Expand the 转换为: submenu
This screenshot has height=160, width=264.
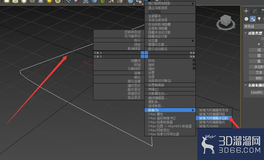click(170, 110)
